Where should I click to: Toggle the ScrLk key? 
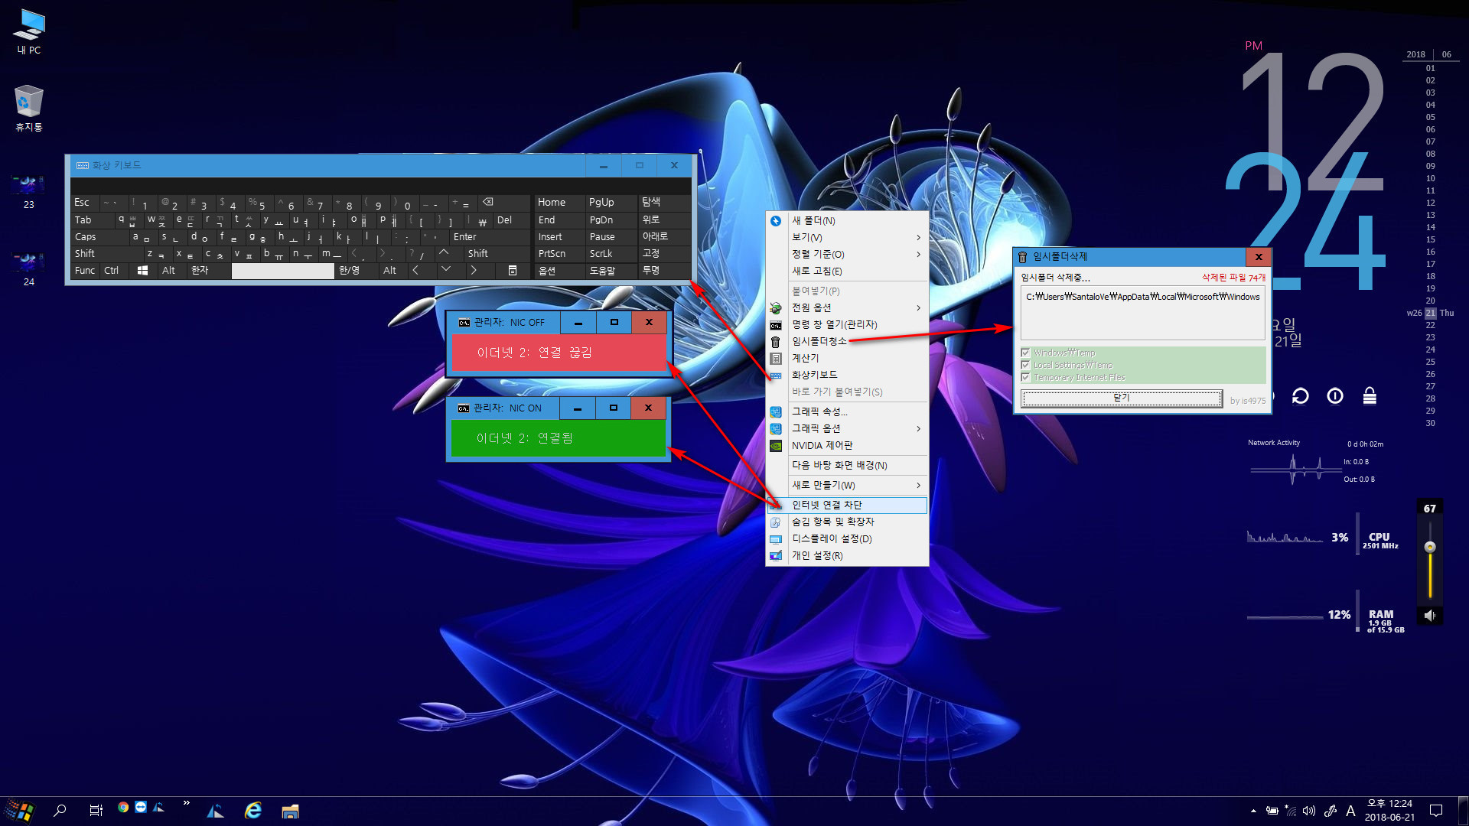coord(610,254)
